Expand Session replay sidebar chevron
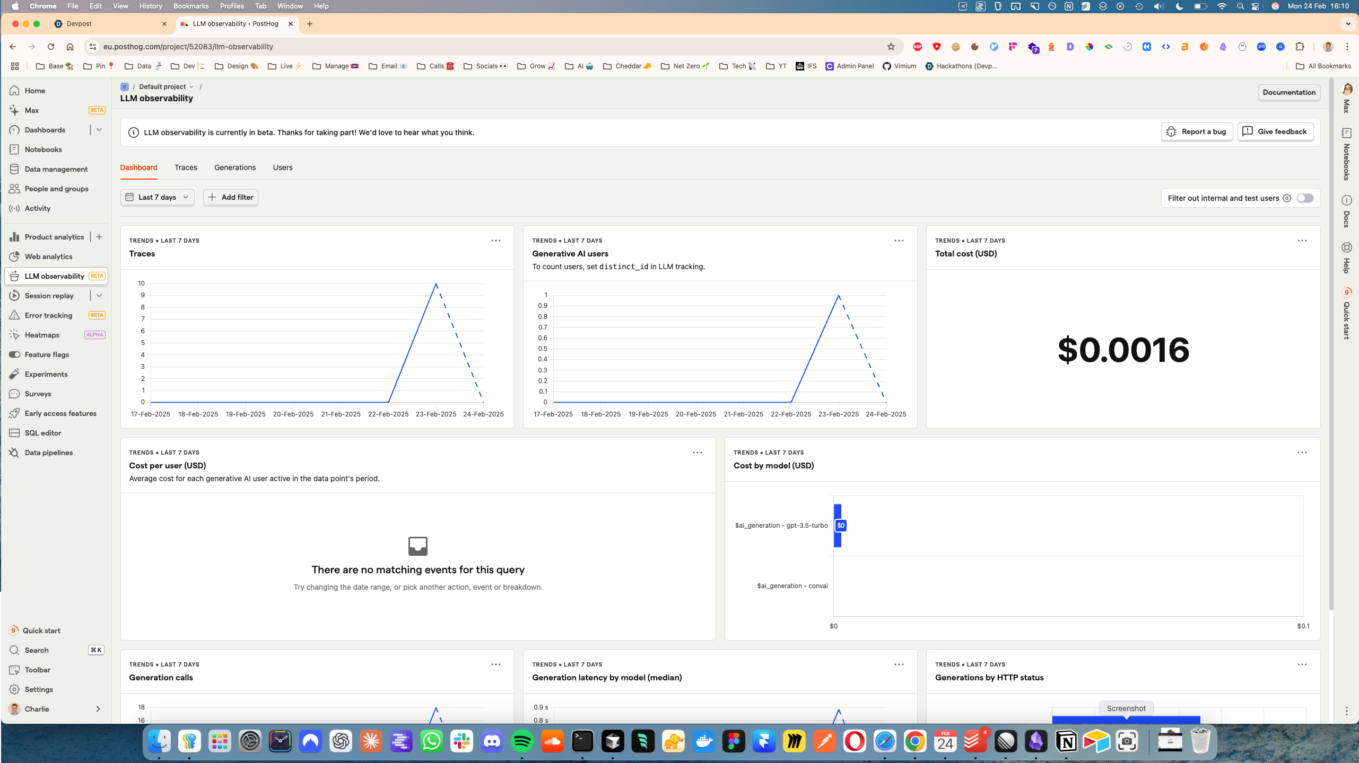This screenshot has height=763, width=1359. coord(99,296)
